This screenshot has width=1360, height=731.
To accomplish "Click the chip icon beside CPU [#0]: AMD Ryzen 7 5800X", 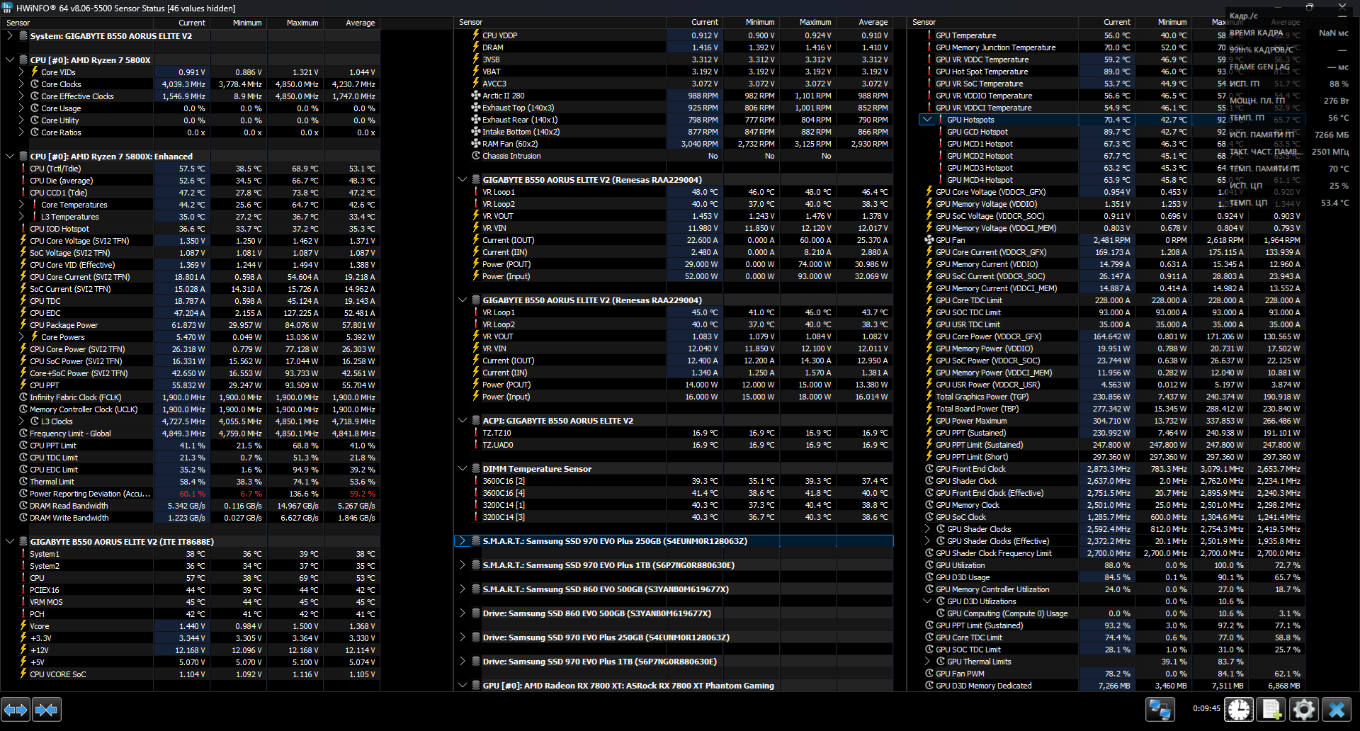I will tap(23, 60).
